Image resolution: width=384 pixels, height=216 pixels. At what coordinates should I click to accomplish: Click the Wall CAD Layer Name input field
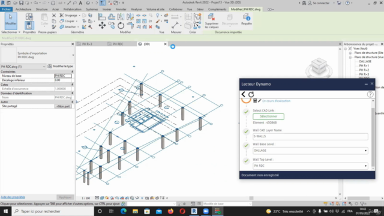(x=310, y=136)
